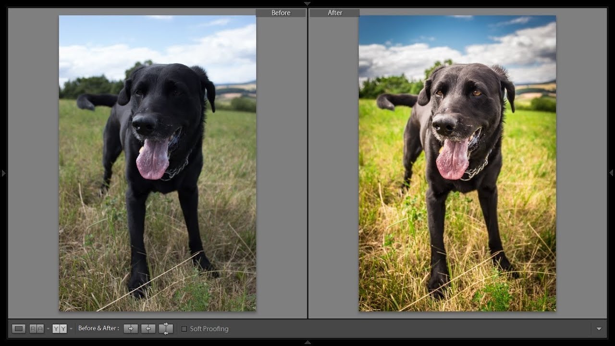The width and height of the screenshot is (615, 346).
Task: Click the "Before" label
Action: point(281,13)
